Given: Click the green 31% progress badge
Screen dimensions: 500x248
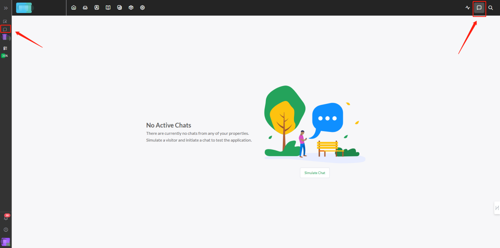Looking at the screenshot, I should tap(5, 56).
